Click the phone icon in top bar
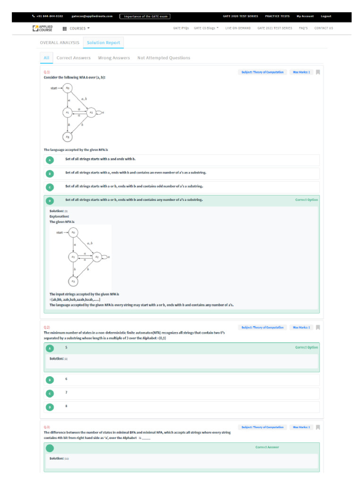Screen dimensions: 363x485 33,16
